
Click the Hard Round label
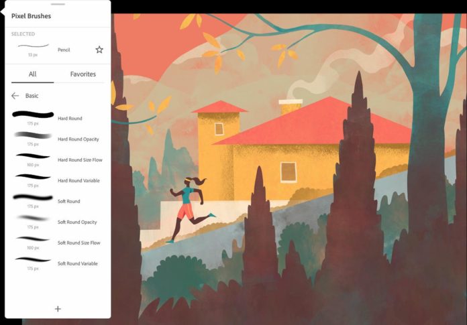click(x=70, y=119)
